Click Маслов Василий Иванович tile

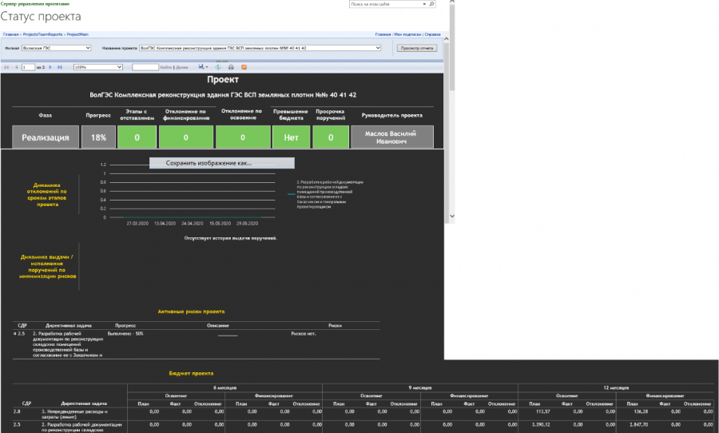(392, 137)
